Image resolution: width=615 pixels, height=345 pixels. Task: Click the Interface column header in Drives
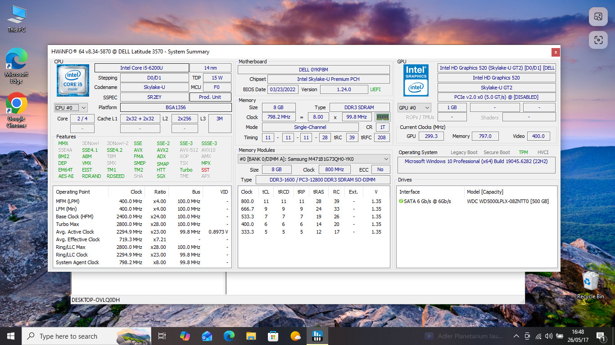tap(430, 192)
